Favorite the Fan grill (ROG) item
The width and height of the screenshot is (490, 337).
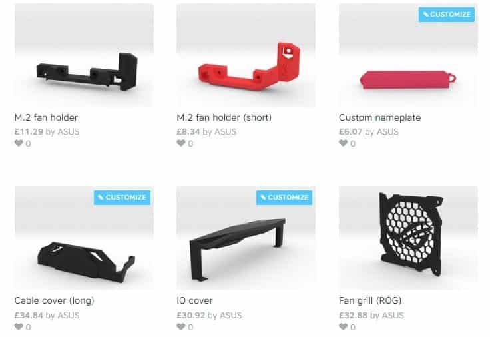pyautogui.click(x=343, y=327)
